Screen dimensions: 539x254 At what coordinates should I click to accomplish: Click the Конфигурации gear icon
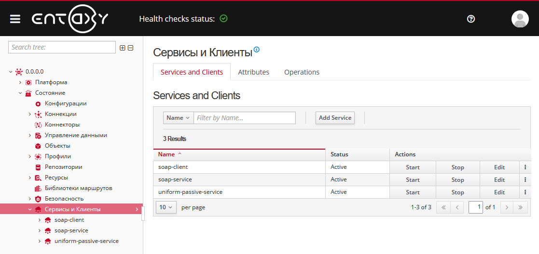[38, 104]
